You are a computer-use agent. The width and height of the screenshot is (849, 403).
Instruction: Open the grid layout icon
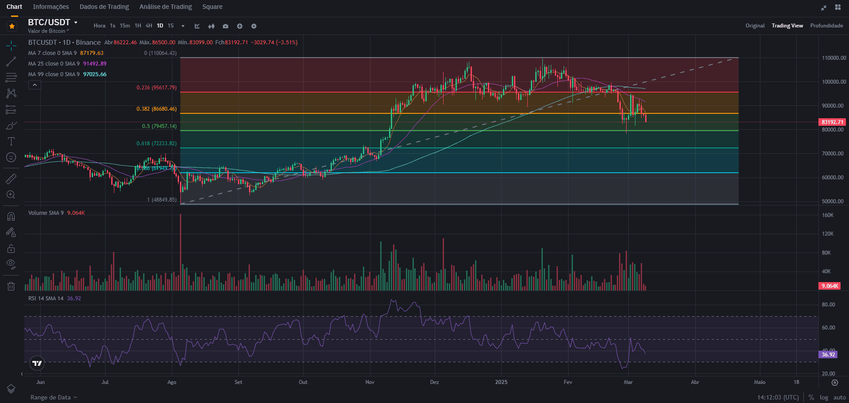tap(838, 7)
